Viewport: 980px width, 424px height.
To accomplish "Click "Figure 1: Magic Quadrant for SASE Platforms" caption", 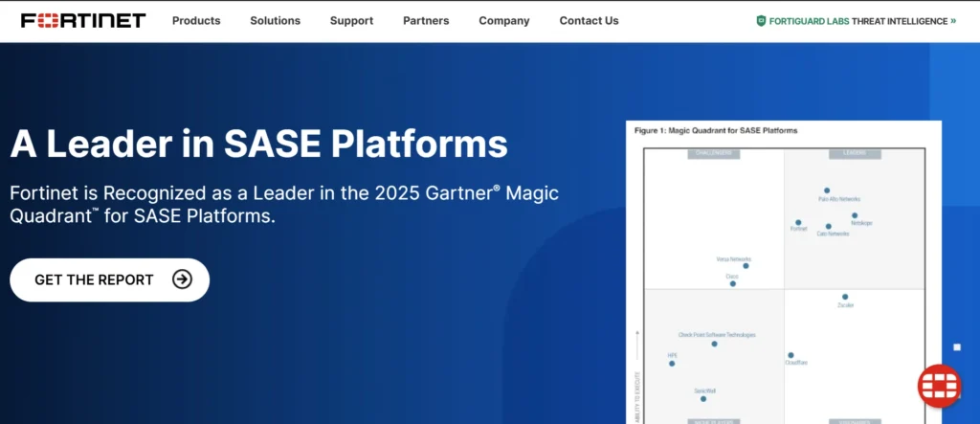I will tap(716, 131).
